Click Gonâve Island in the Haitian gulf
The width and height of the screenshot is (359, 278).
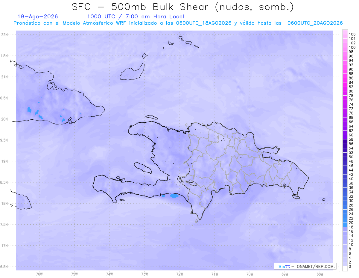click(142, 168)
